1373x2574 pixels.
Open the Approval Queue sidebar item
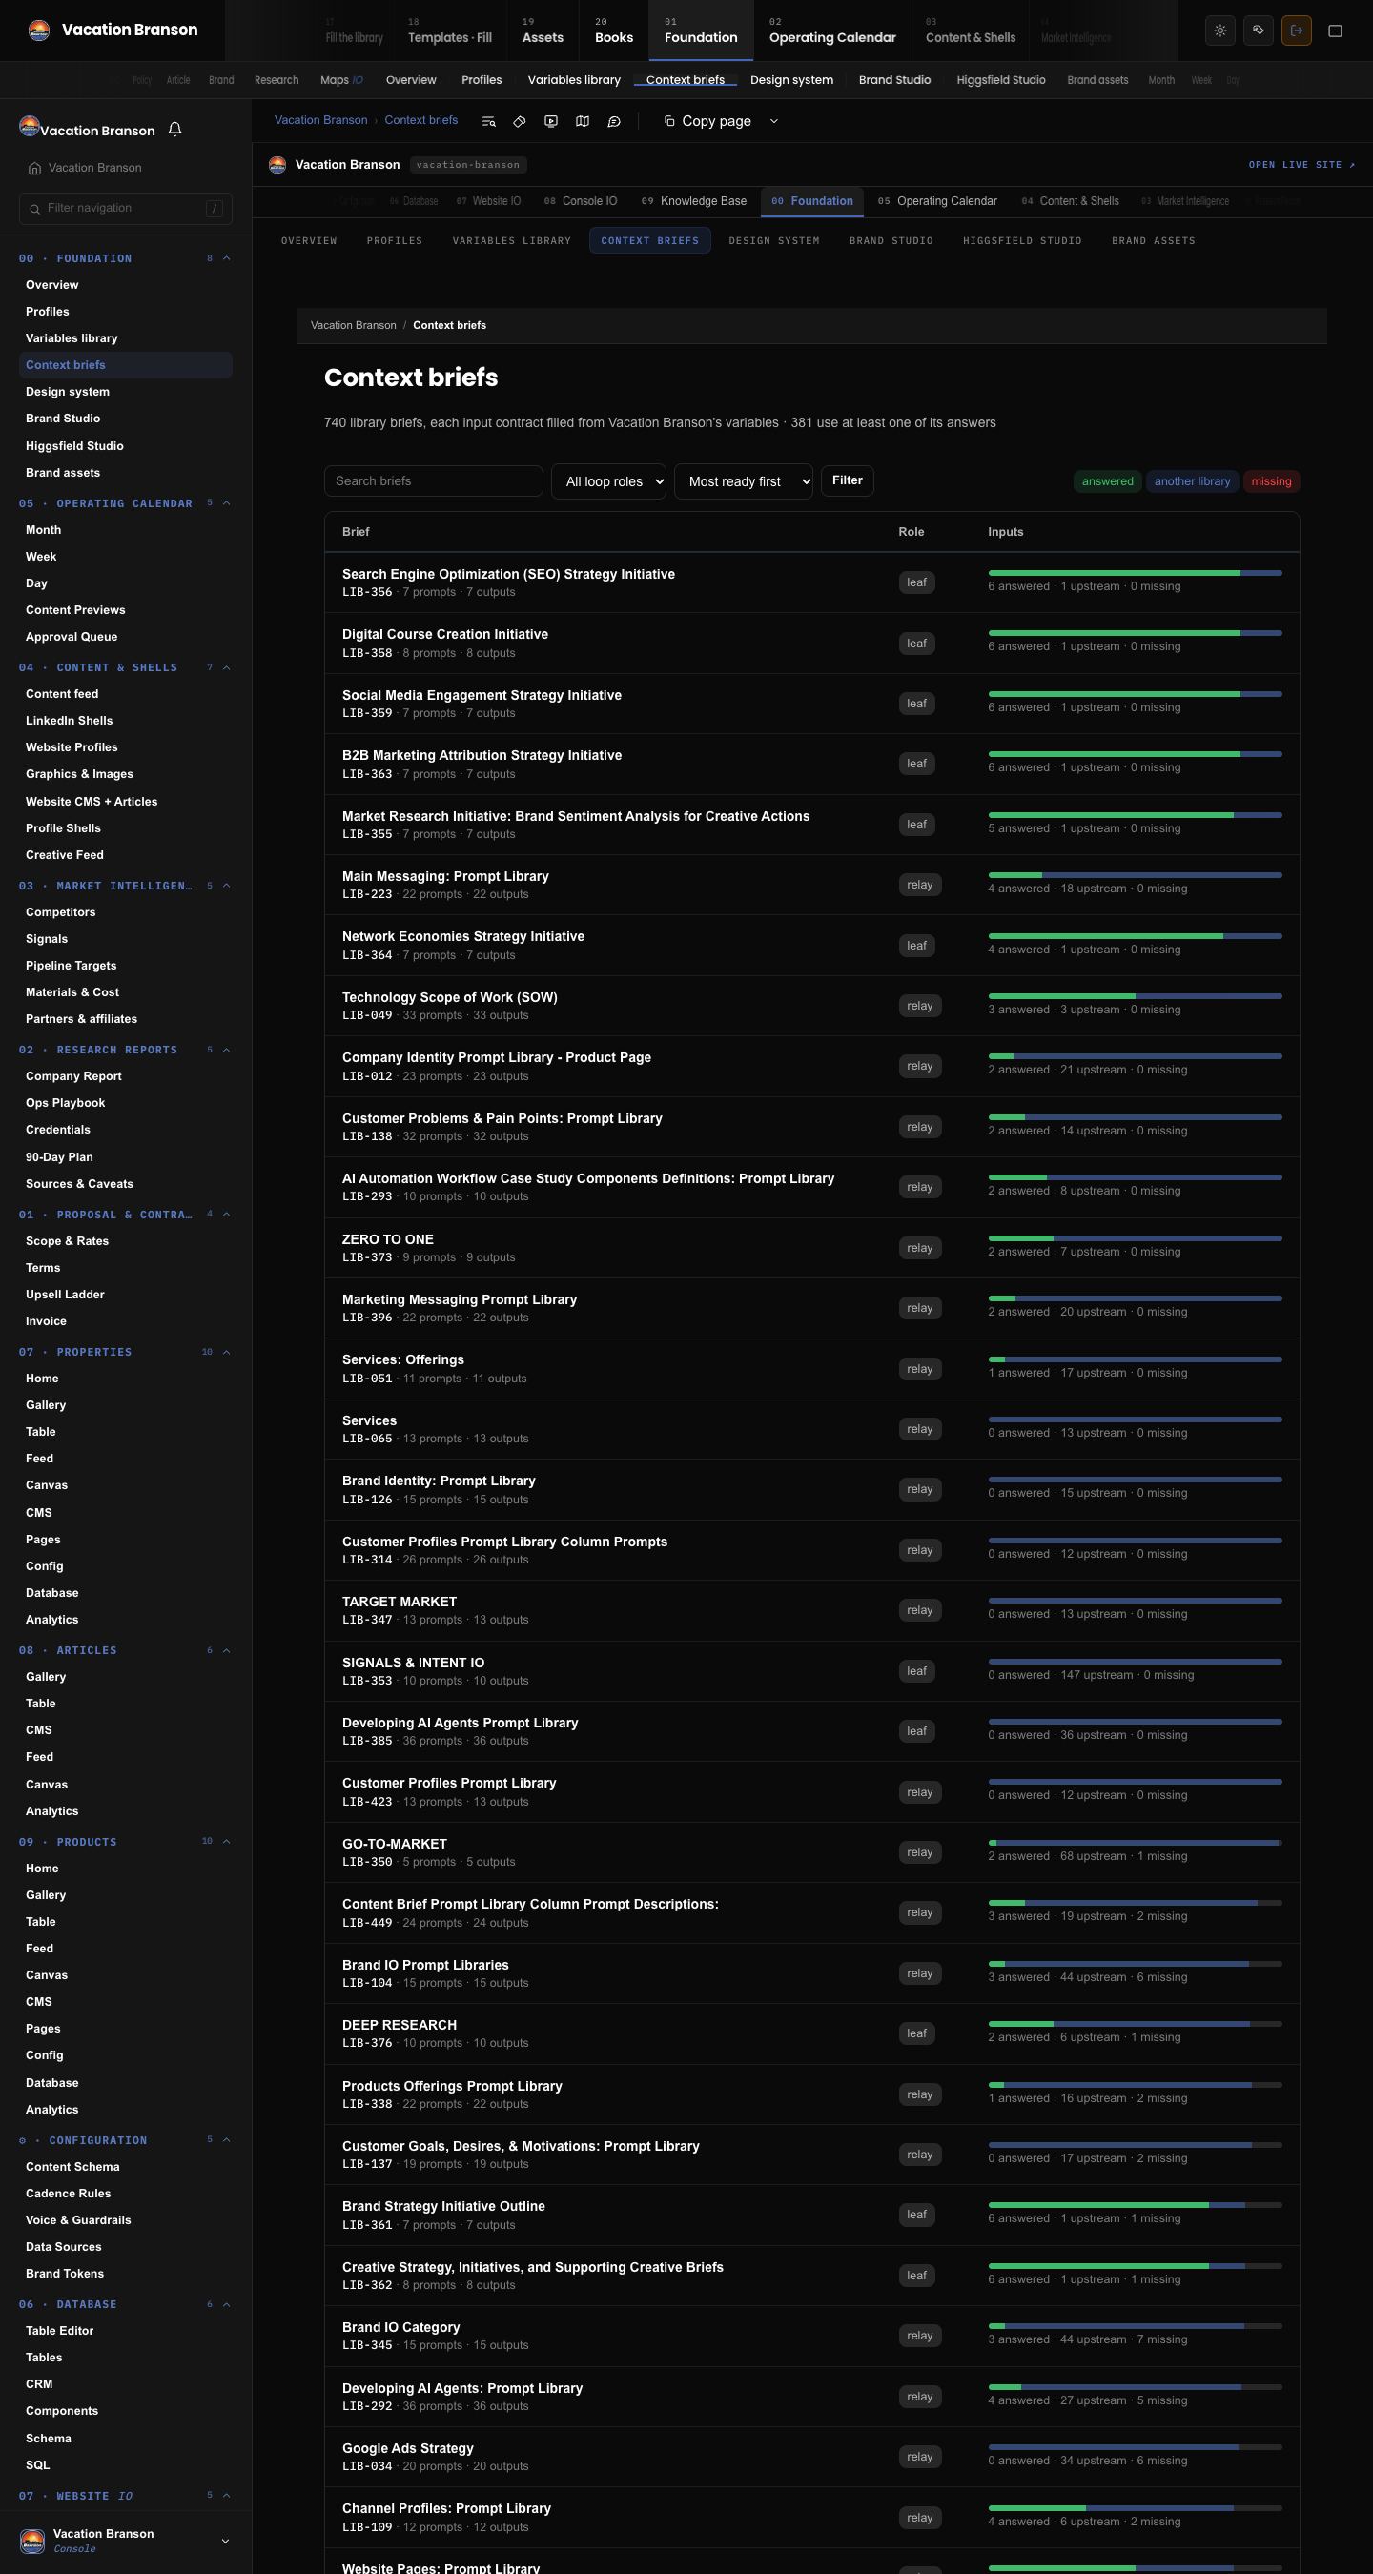point(71,638)
